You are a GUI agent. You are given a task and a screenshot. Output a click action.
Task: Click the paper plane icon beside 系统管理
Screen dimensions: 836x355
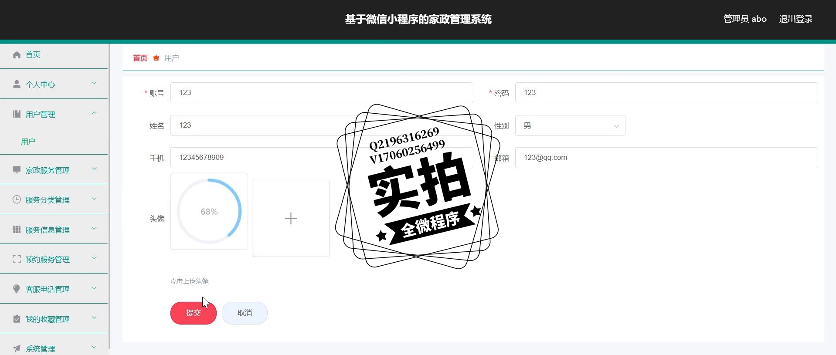(x=17, y=348)
